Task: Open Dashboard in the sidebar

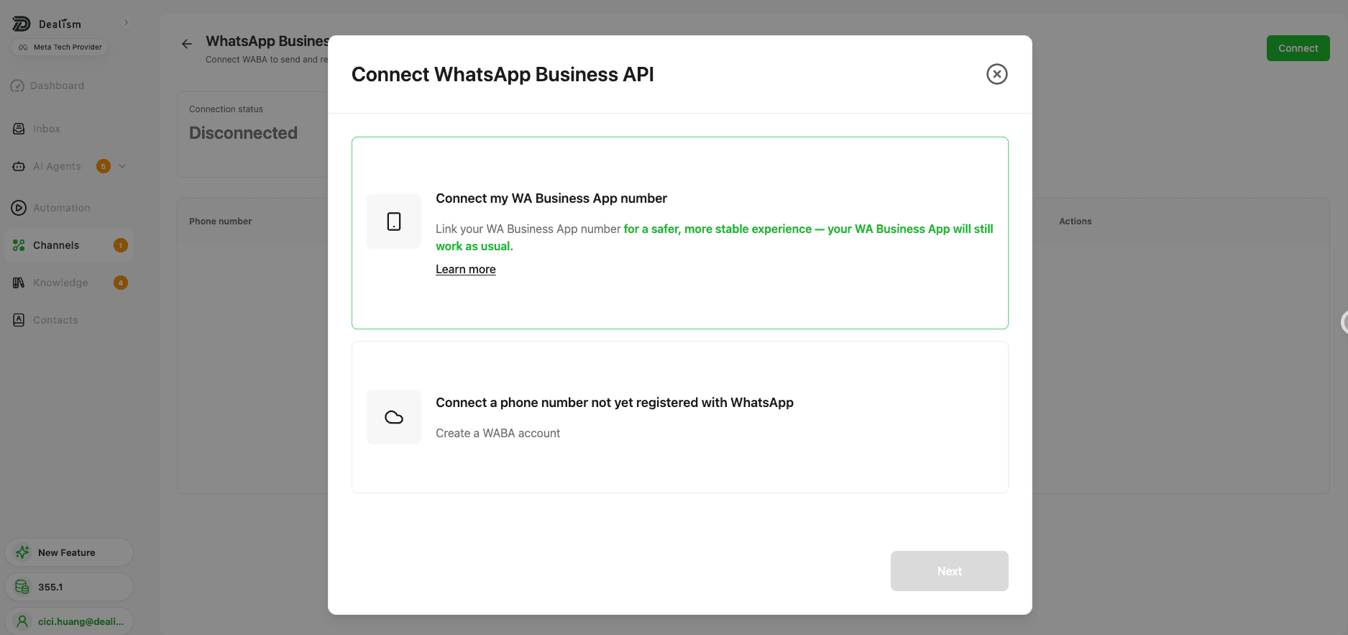Action: tap(57, 86)
